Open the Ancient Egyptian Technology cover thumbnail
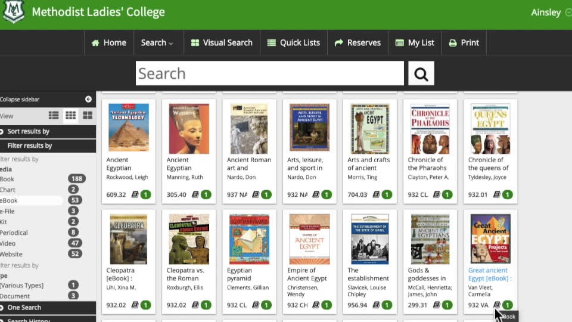 point(129,128)
